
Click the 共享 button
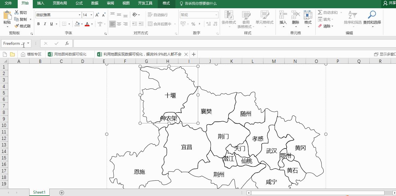390,3
